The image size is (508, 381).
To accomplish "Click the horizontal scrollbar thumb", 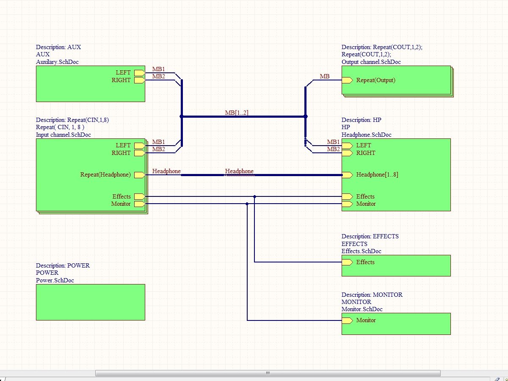I will tap(268, 373).
